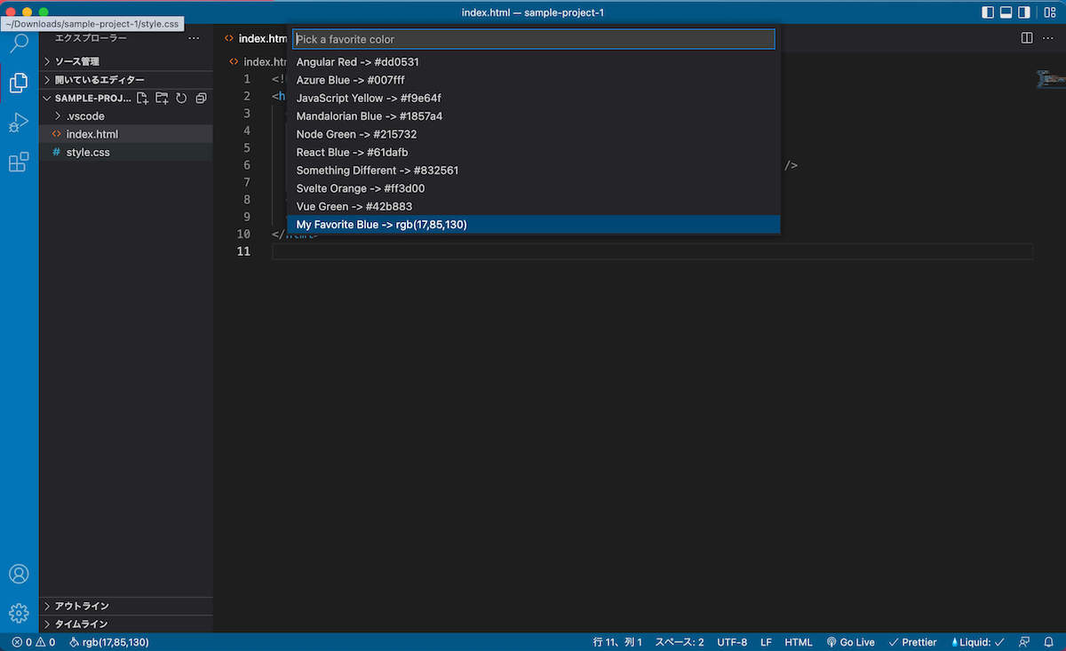Refresh the Explorer file tree
This screenshot has width=1066, height=651.
pos(181,98)
